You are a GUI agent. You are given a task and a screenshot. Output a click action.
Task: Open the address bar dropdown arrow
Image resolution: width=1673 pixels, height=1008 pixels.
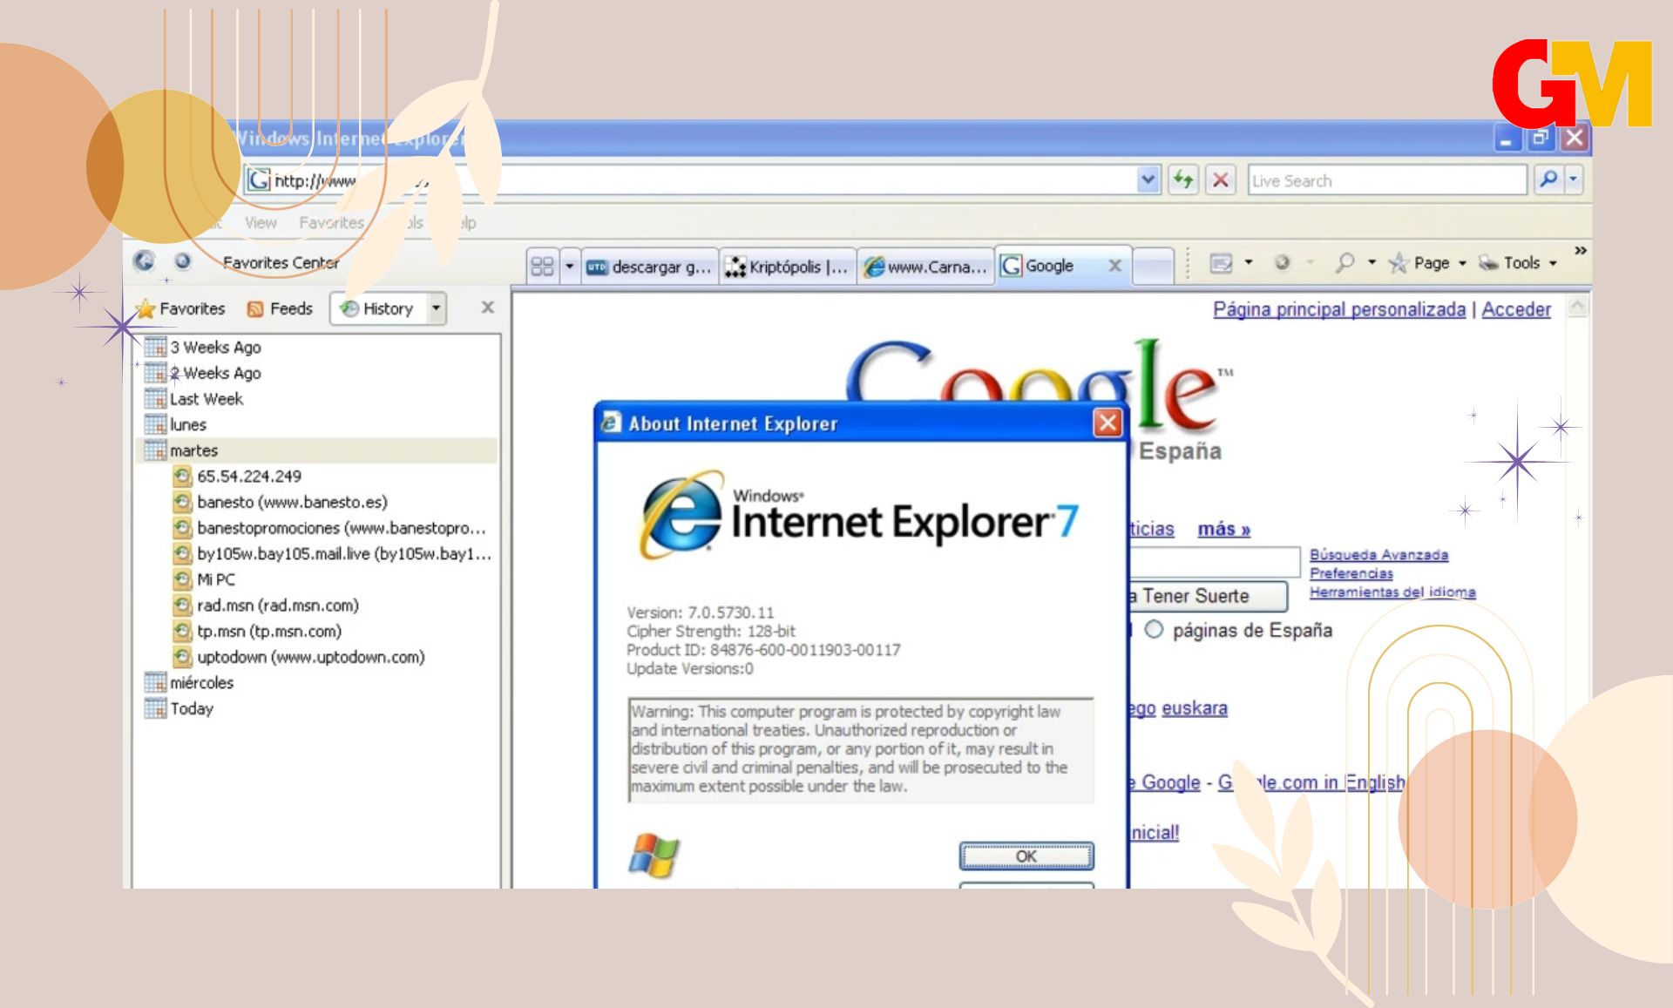1148,180
